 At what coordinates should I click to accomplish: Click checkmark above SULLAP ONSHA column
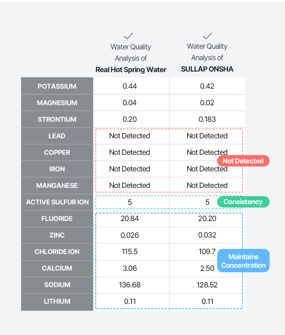[207, 36]
